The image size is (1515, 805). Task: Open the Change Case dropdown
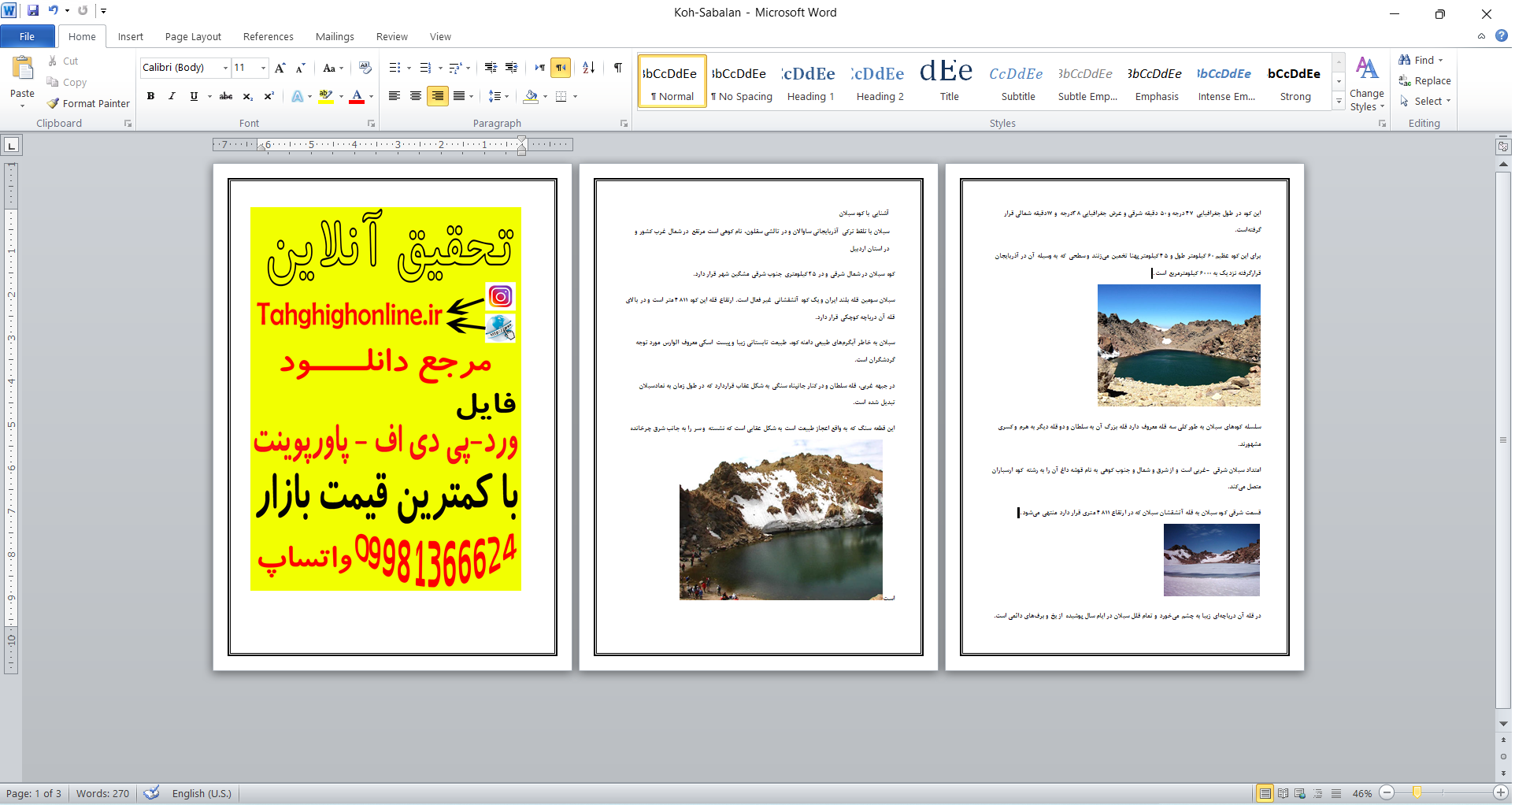[x=333, y=68]
